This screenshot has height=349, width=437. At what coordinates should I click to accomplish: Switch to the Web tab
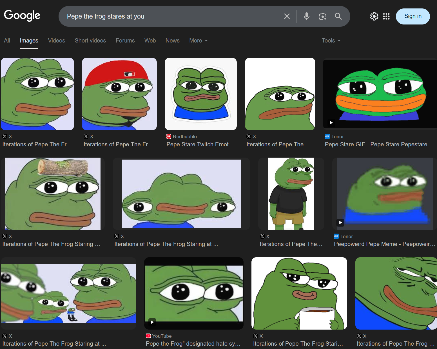click(150, 41)
